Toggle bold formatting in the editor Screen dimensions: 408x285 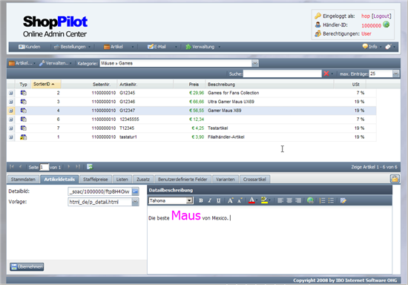point(200,200)
